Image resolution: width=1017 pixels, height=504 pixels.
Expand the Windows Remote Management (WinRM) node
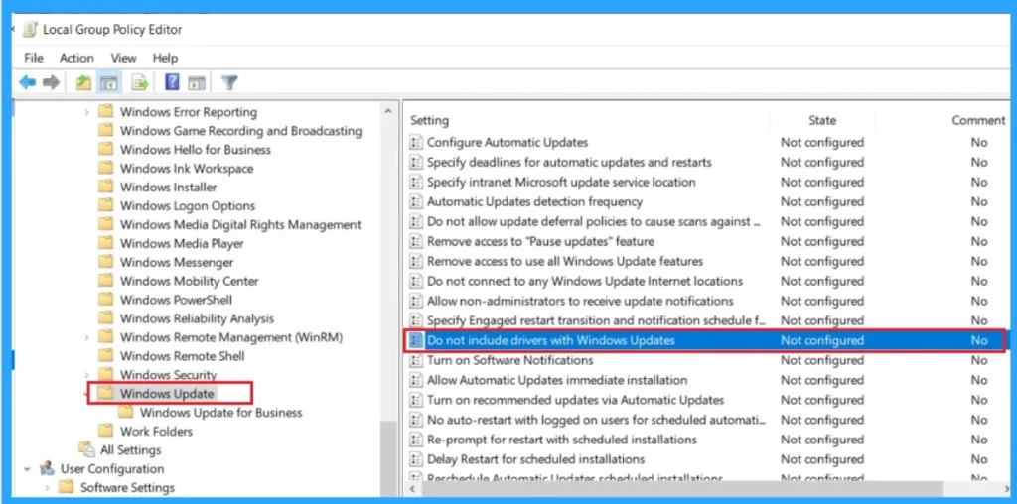coord(87,337)
